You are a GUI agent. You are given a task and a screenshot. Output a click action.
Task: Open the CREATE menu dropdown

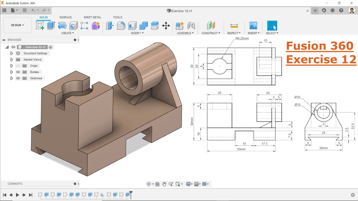[68, 33]
